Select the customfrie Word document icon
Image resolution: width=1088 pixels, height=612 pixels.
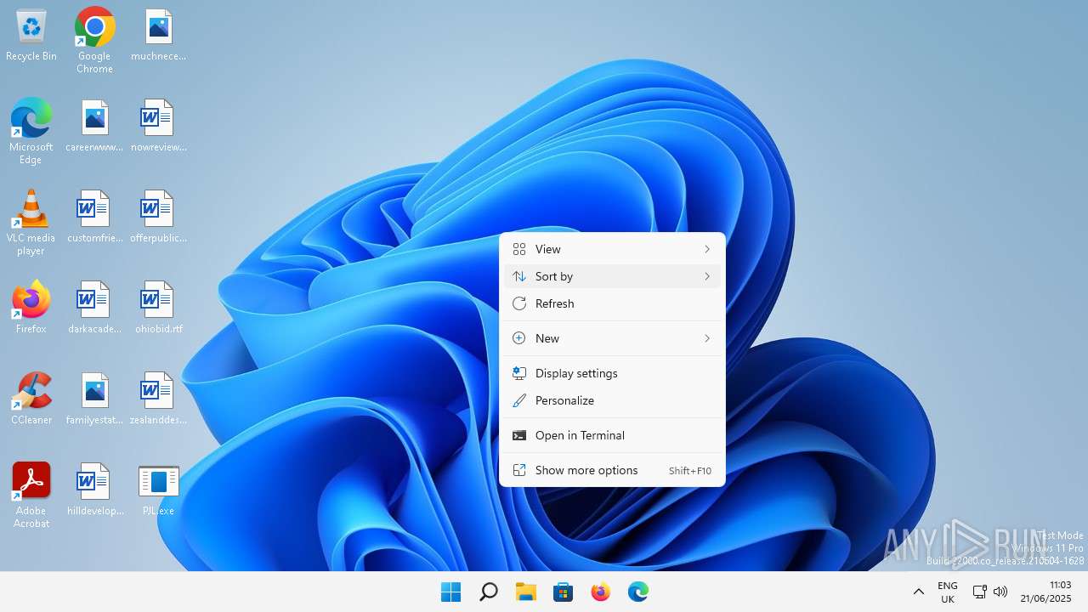tap(94, 217)
